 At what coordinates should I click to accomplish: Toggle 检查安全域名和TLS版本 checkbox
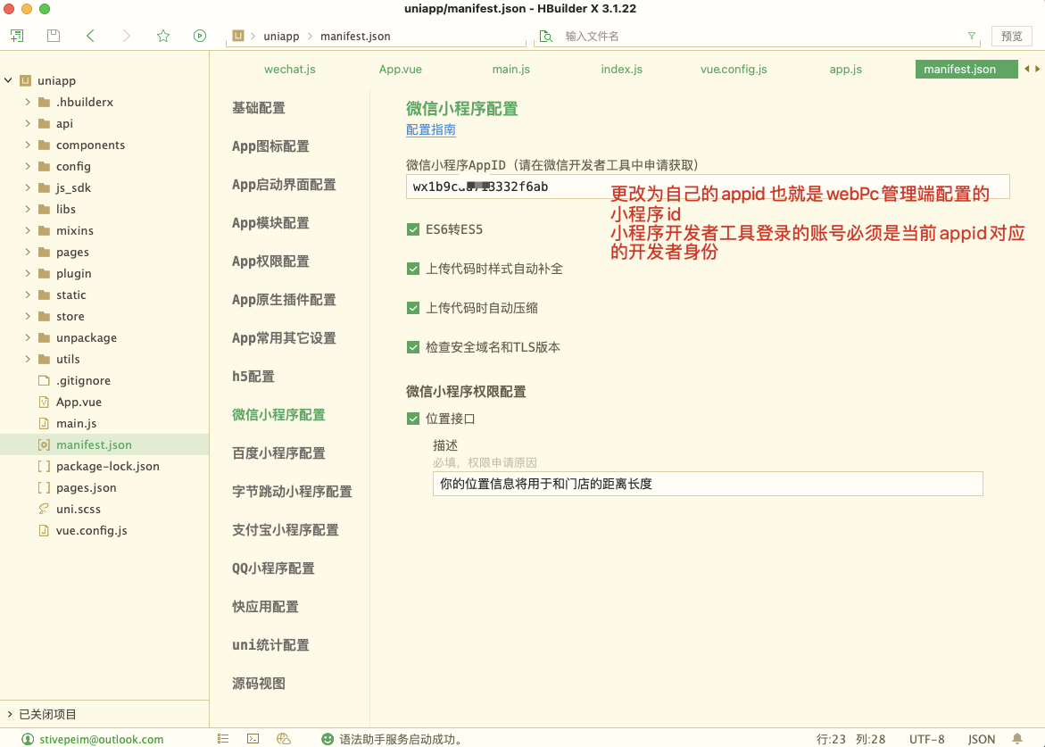click(413, 347)
